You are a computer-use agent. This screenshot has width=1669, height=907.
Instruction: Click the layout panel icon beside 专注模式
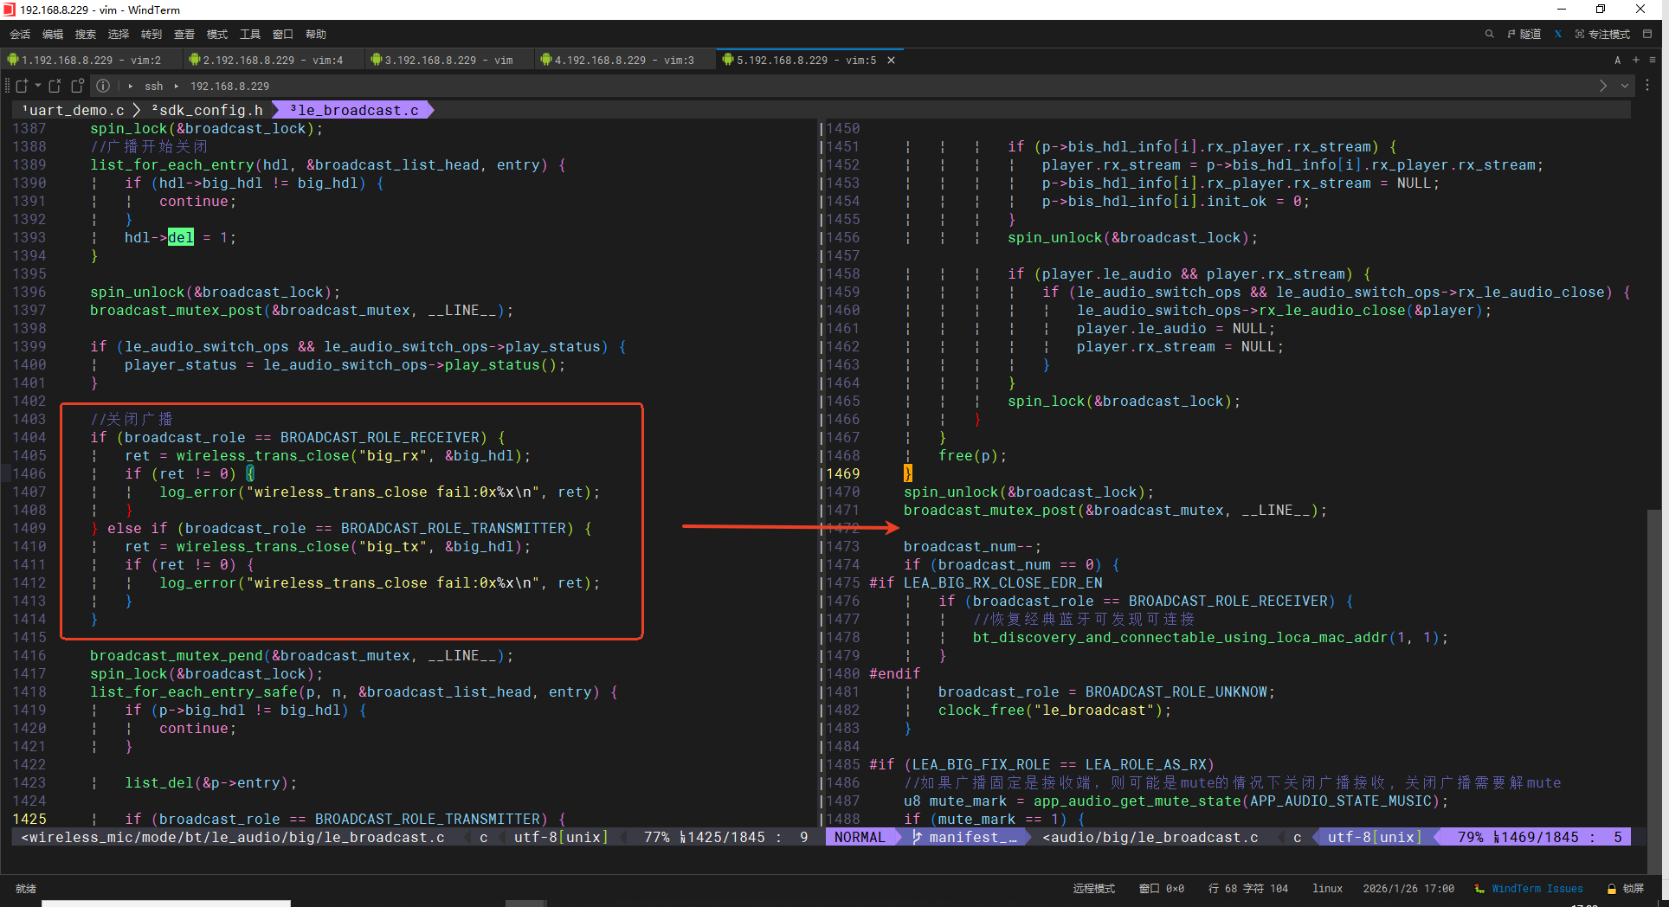(x=1647, y=34)
